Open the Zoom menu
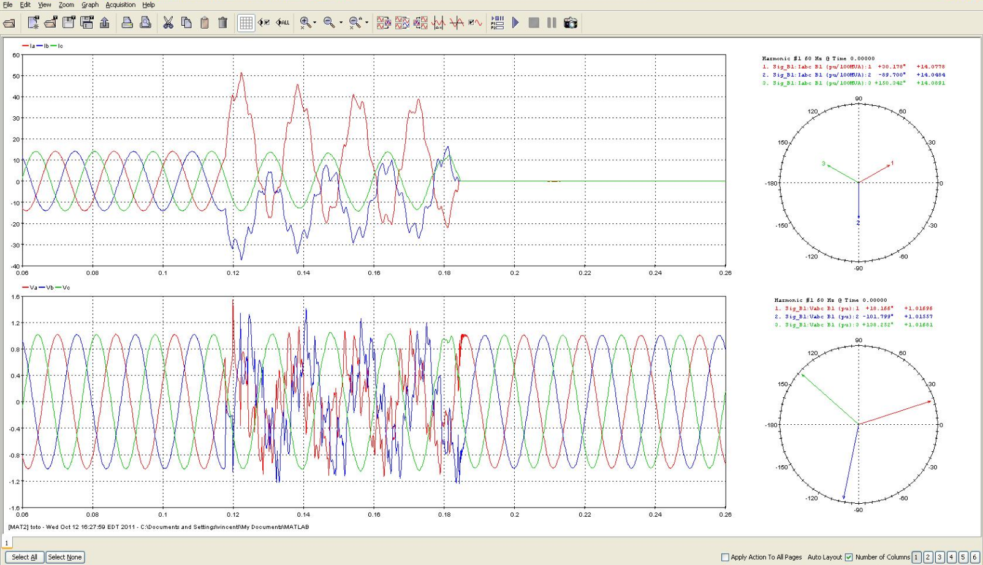This screenshot has height=565, width=983. click(x=66, y=4)
